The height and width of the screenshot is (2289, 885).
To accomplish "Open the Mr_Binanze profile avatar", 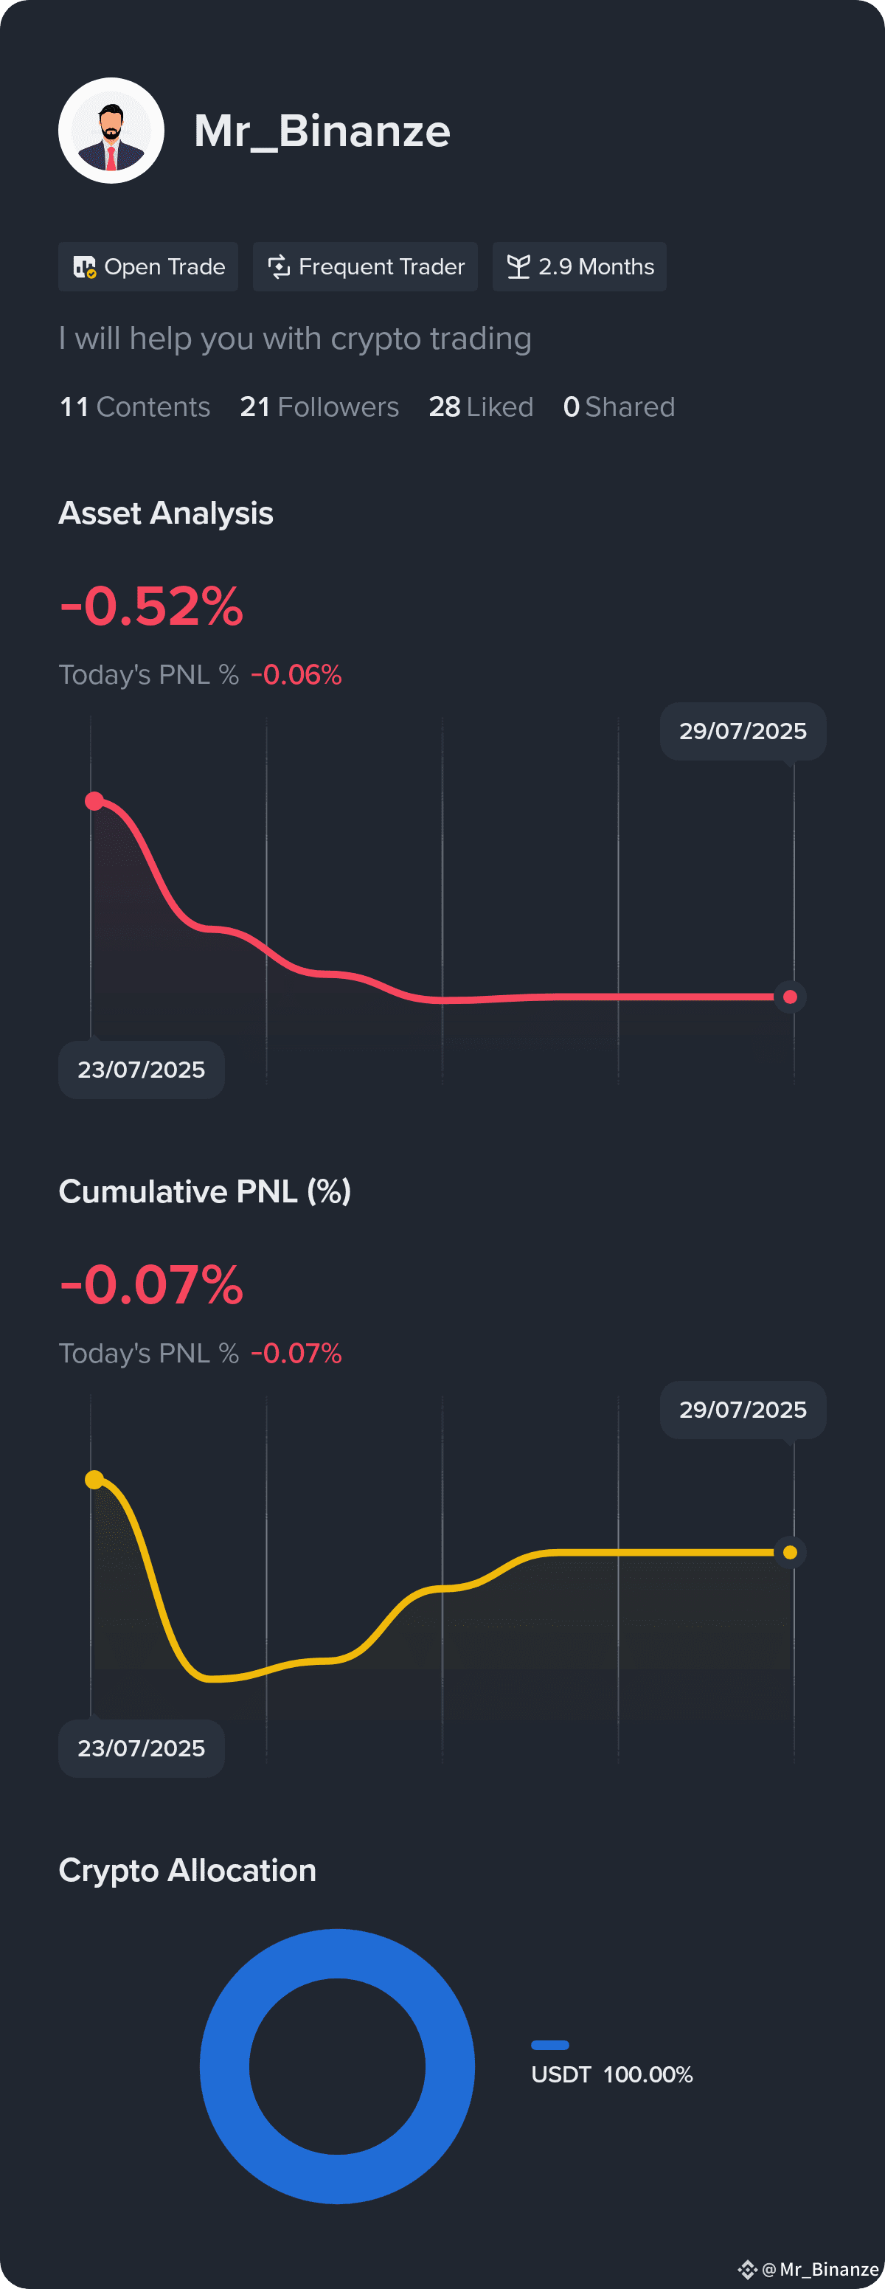I will click(111, 131).
